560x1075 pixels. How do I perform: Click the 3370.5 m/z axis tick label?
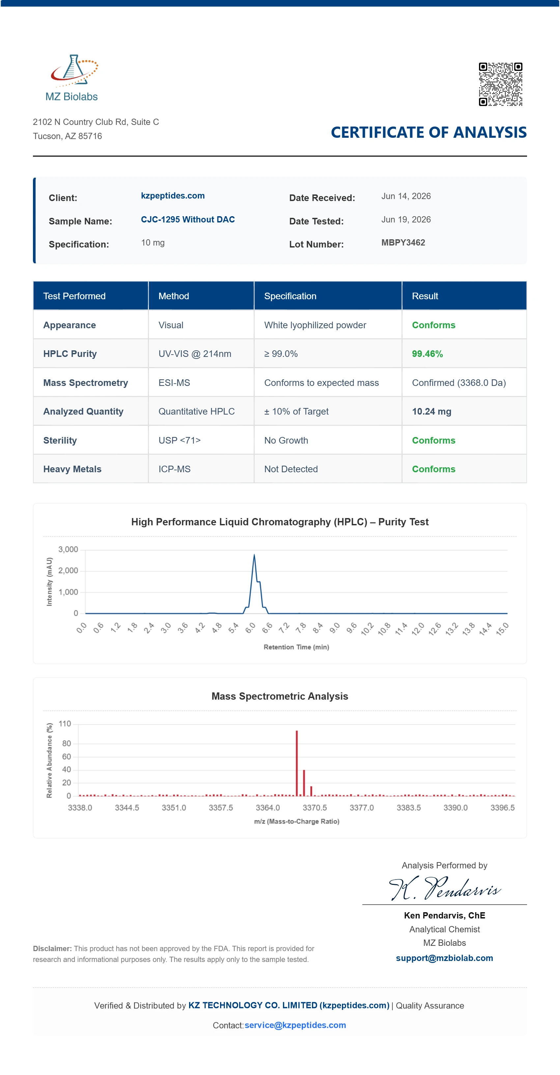tap(315, 807)
